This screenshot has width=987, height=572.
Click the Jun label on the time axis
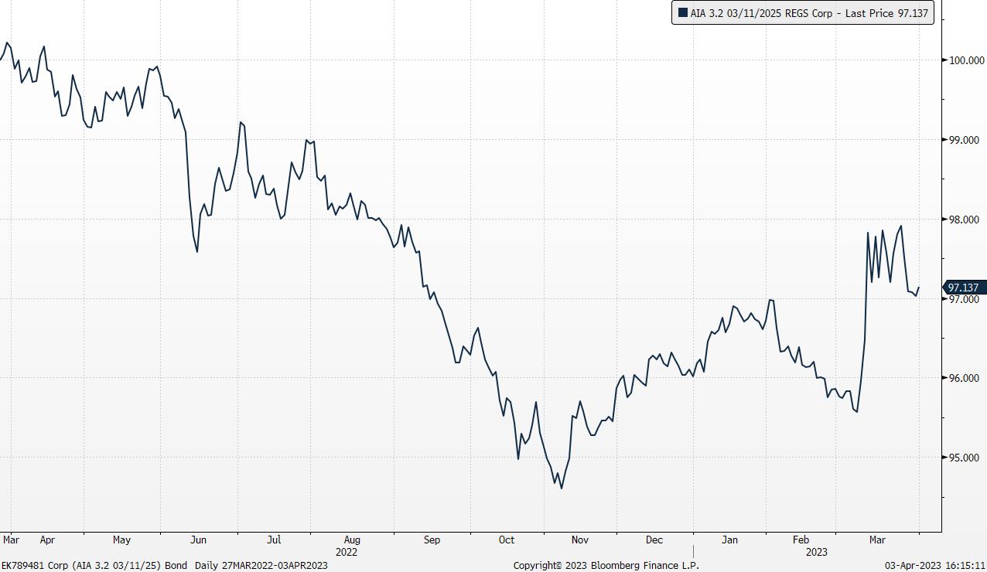(x=198, y=540)
